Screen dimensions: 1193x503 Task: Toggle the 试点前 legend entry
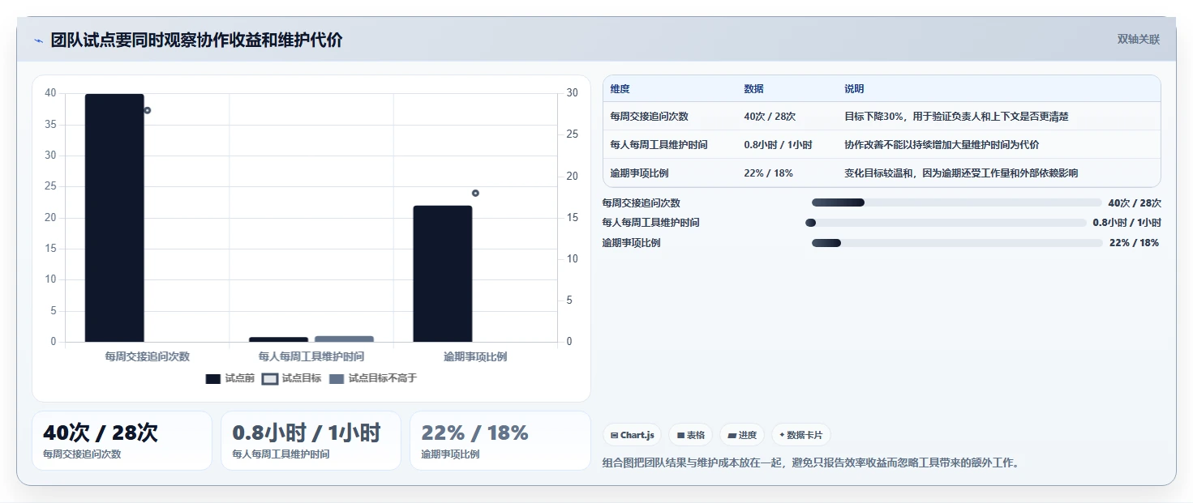click(230, 378)
